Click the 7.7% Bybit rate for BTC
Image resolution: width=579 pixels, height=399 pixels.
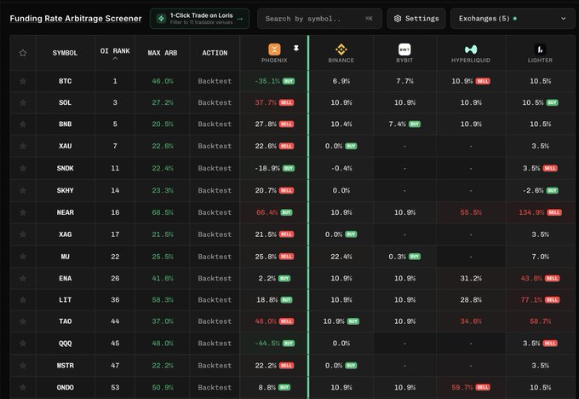[404, 81]
